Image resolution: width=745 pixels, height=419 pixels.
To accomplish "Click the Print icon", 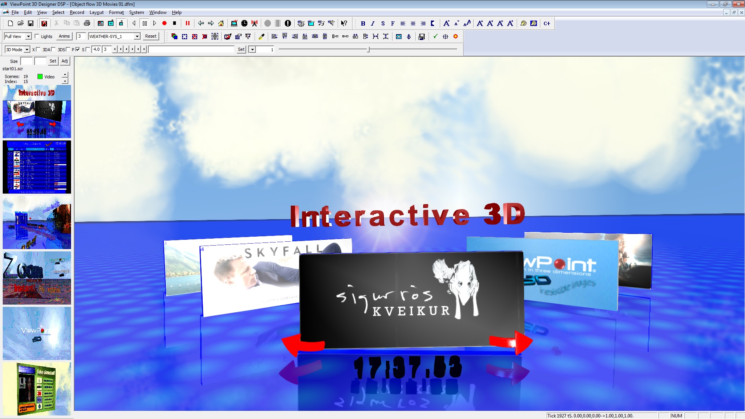I will coord(87,23).
